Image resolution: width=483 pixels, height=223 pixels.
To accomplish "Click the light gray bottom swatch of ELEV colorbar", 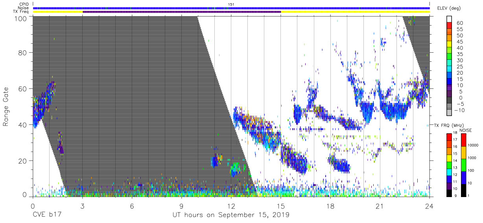I will pyautogui.click(x=449, y=113).
